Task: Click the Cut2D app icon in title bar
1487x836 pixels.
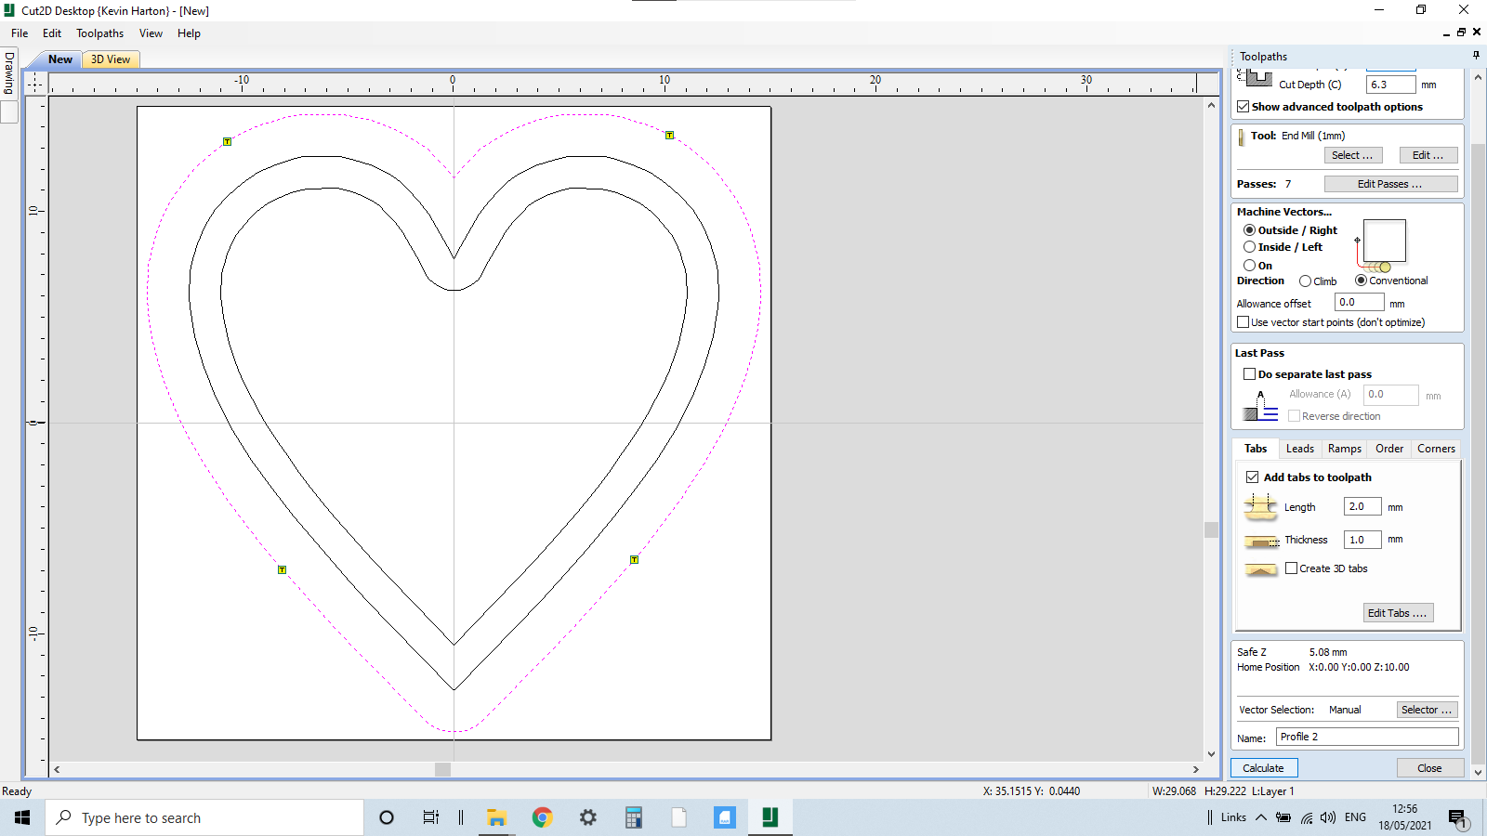Action: pyautogui.click(x=9, y=10)
